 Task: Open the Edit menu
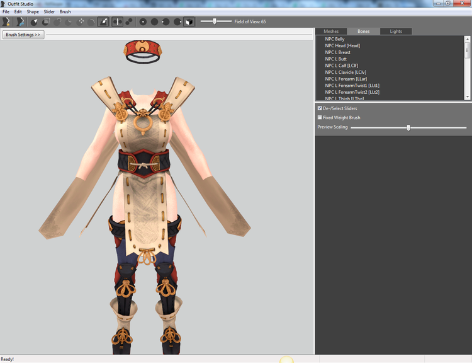[18, 12]
